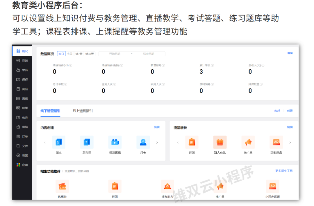
Task: Switch to the 线上运营指引 tab
Action: [x=83, y=111]
